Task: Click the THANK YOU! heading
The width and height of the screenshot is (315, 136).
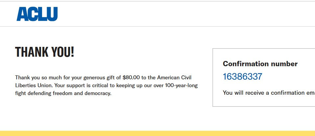Action: (x=45, y=52)
